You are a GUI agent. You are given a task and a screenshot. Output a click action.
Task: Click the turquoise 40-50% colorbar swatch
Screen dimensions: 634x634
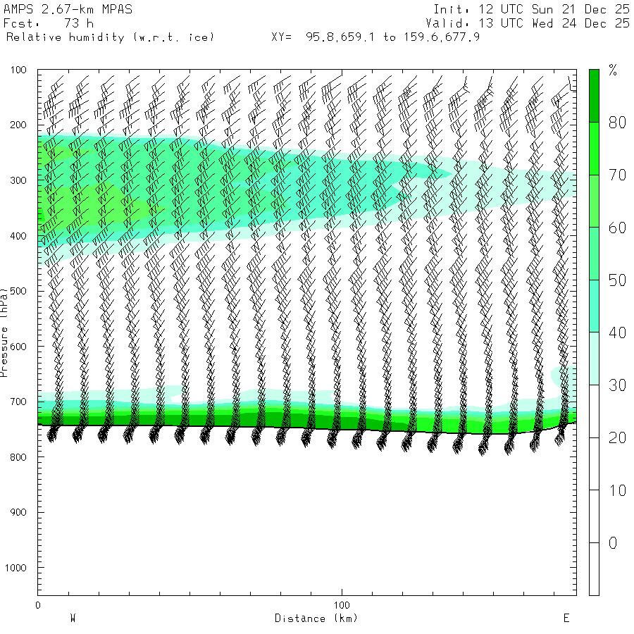(594, 306)
